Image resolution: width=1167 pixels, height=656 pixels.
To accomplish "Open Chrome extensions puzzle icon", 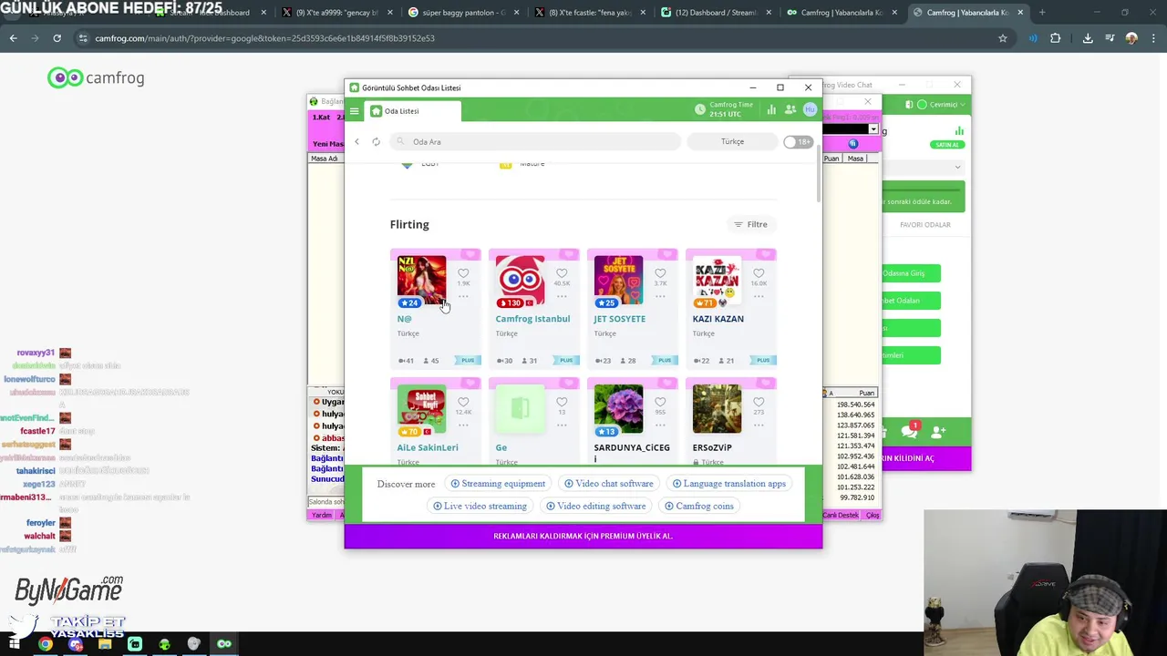I will pos(1056,38).
